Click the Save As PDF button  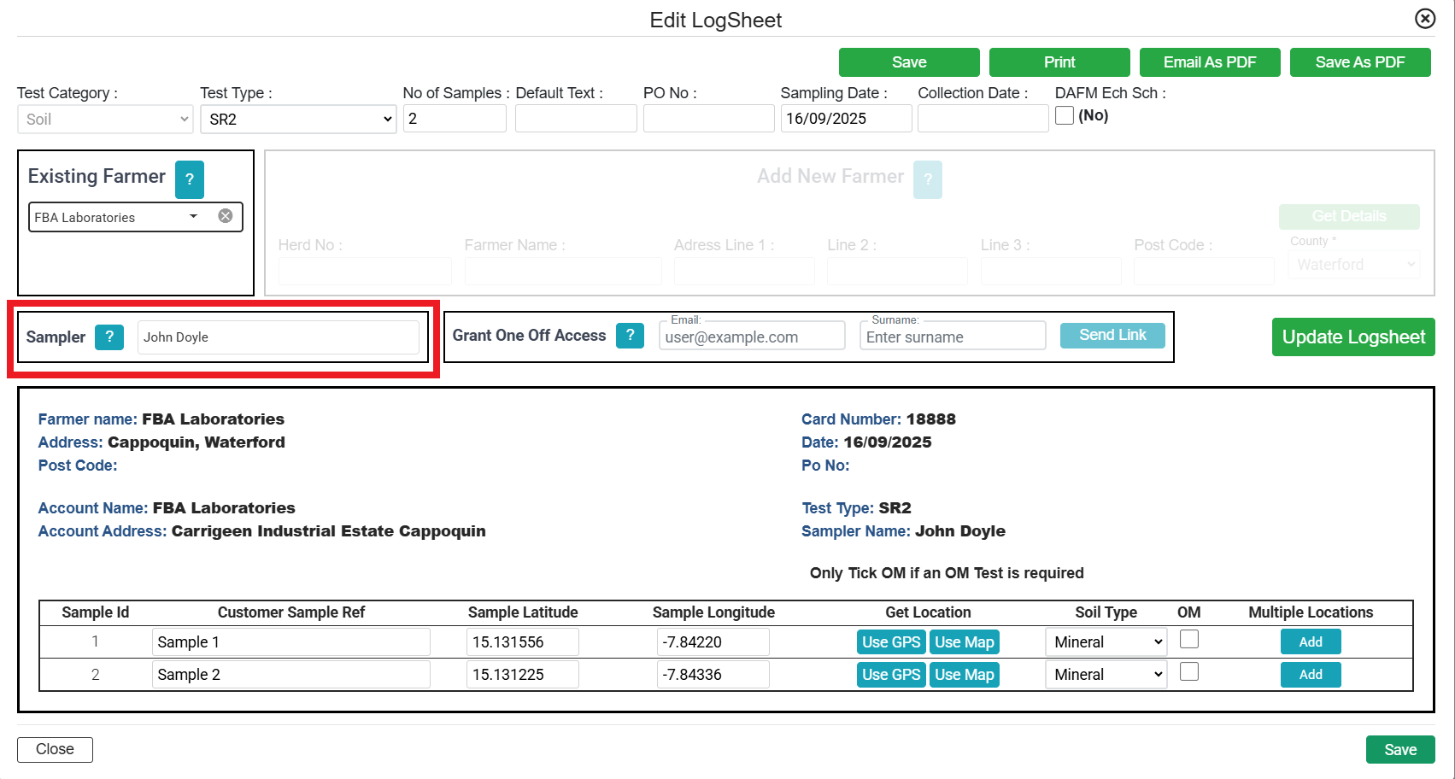pyautogui.click(x=1359, y=62)
